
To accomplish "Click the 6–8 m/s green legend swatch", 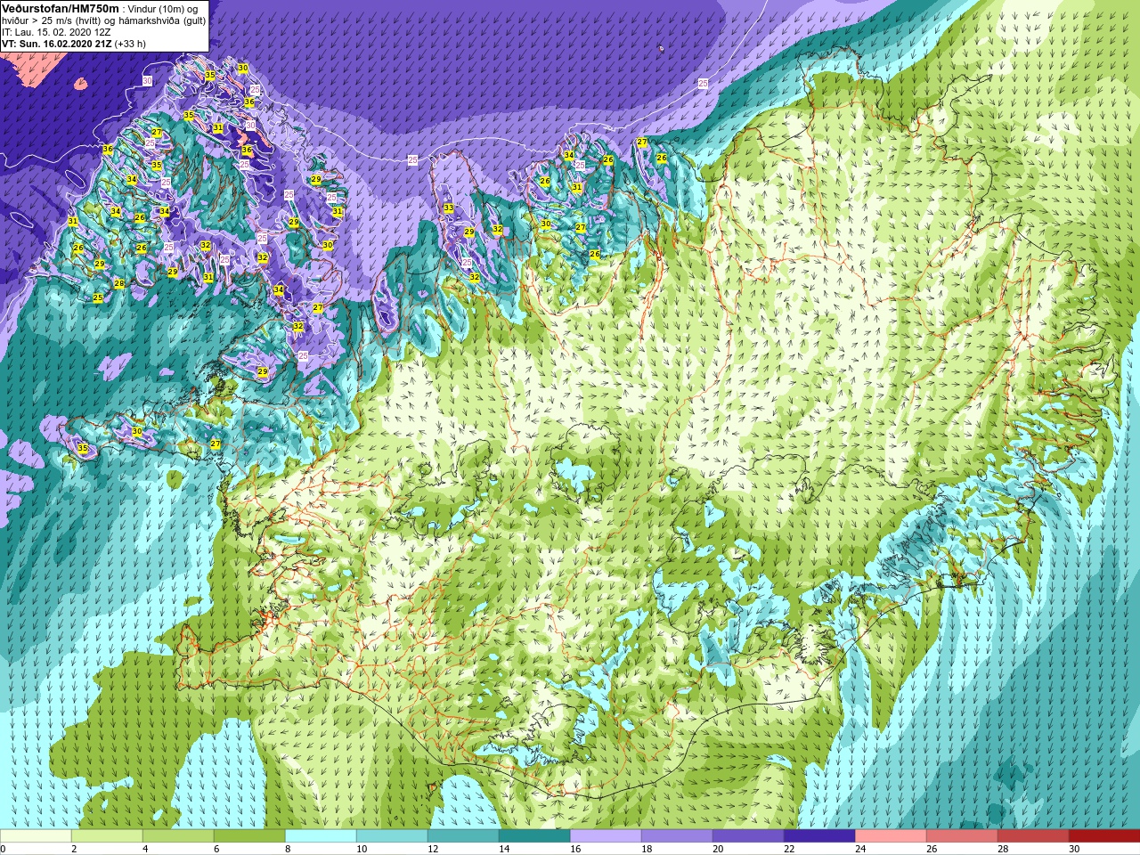I will pyautogui.click(x=249, y=836).
